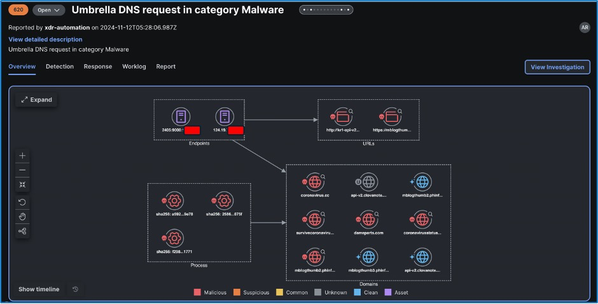This screenshot has height=304, width=598.
Task: Reset the graph with the undo arrow icon
Action: (x=23, y=202)
